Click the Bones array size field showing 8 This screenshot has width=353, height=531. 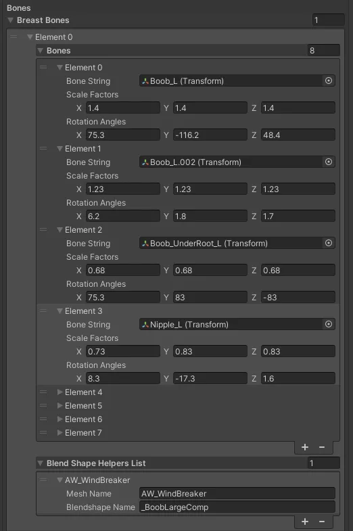[x=323, y=51]
